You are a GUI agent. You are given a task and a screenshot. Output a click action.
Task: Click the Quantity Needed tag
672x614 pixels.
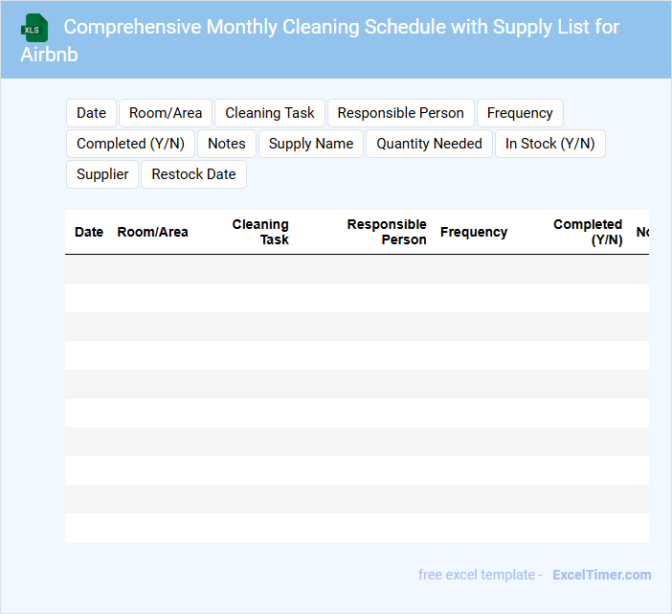pos(429,144)
